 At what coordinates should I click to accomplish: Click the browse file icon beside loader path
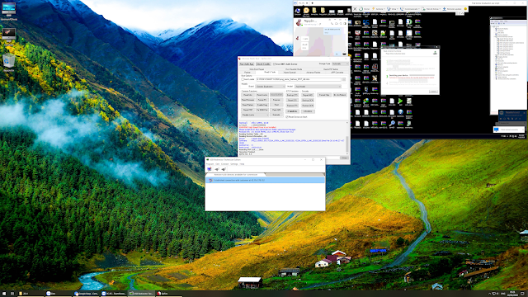[344, 79]
